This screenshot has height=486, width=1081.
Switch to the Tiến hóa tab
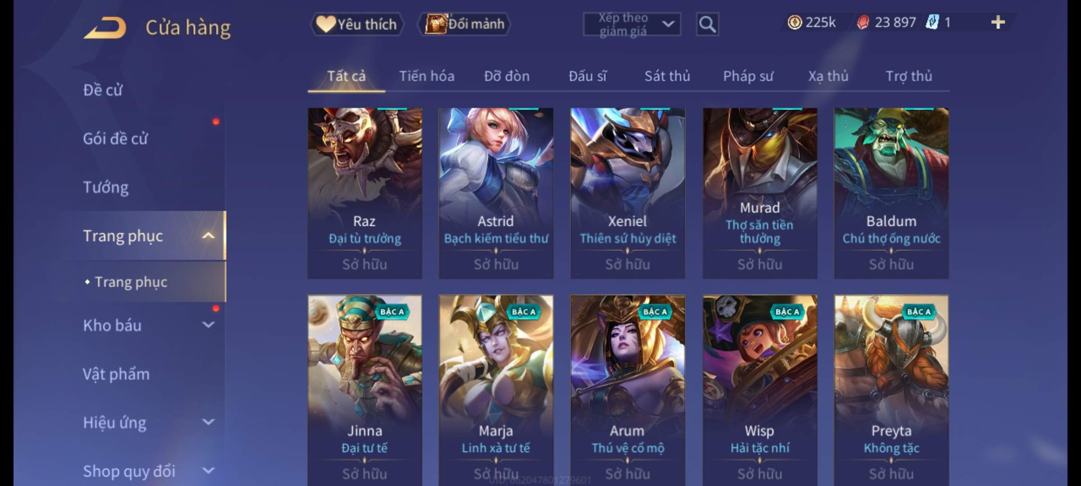(427, 76)
